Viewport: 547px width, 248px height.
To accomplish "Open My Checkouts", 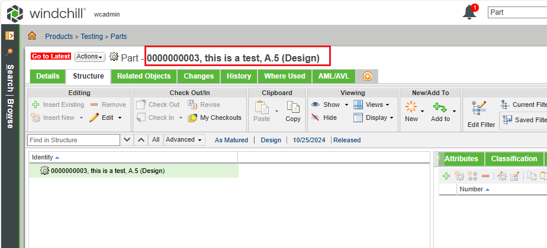I will 215,118.
